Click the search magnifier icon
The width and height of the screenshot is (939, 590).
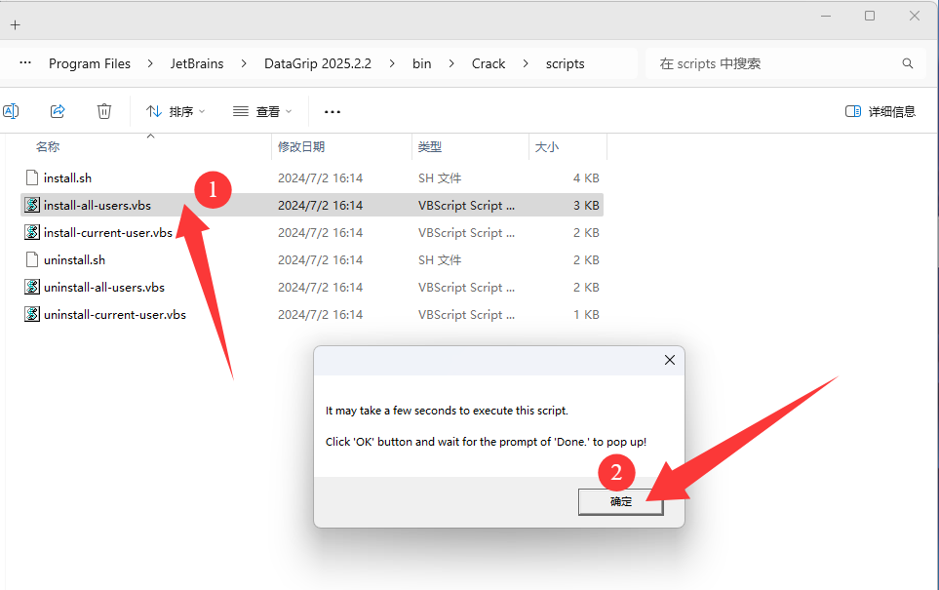[x=908, y=63]
